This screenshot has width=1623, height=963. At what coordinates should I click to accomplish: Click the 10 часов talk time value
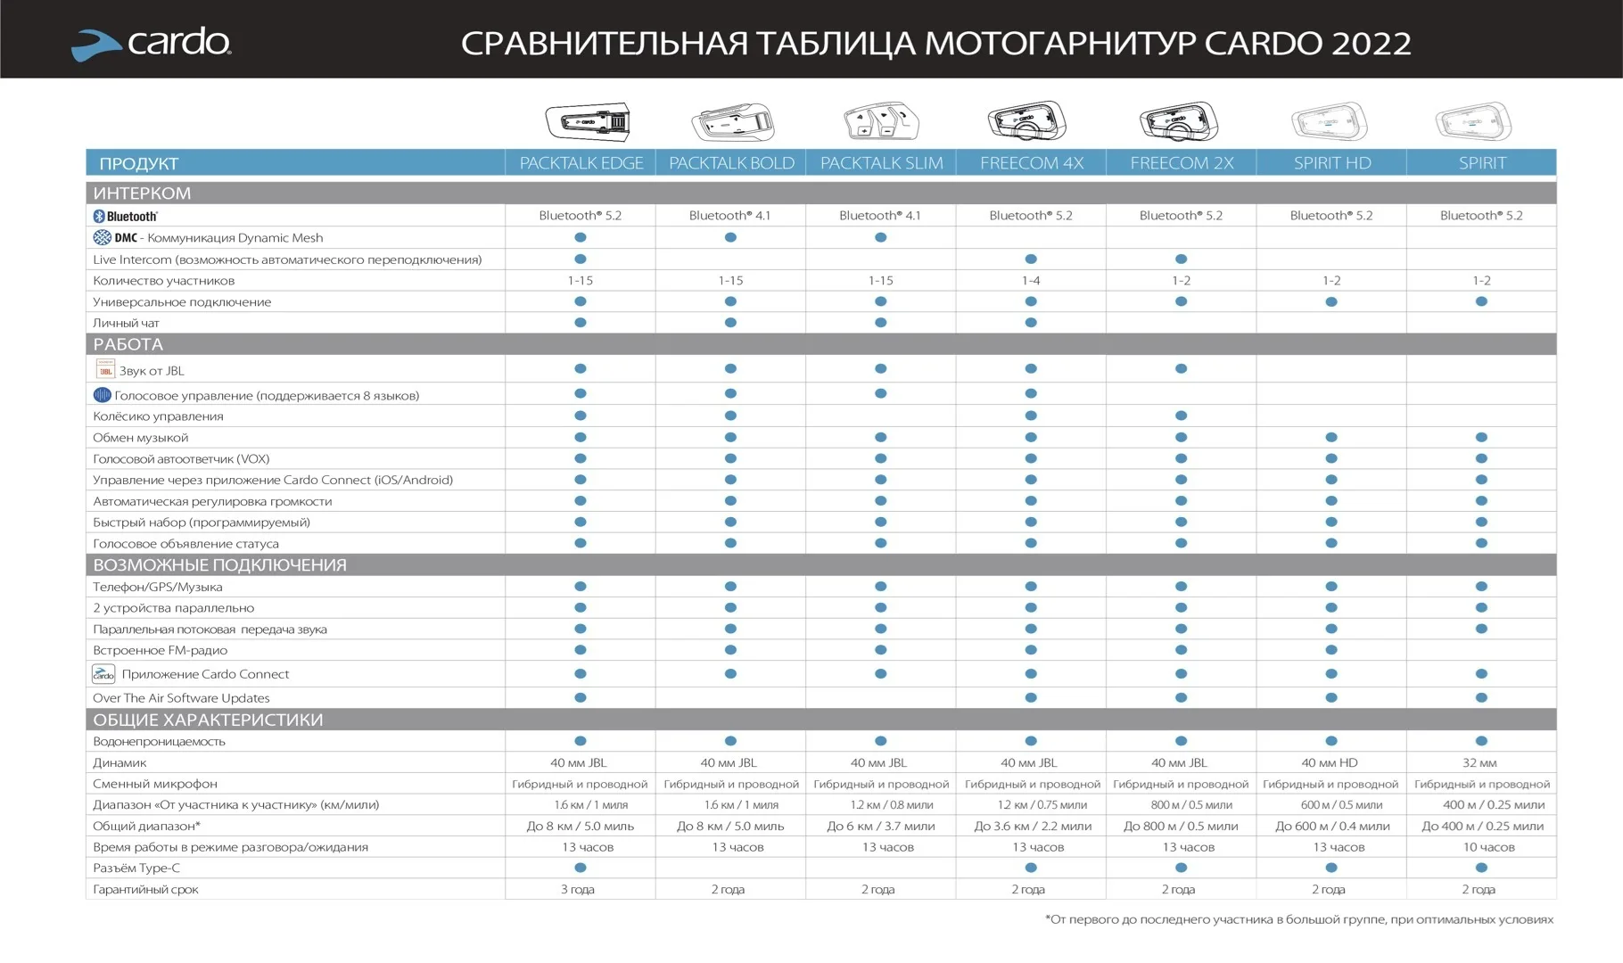point(1488,847)
